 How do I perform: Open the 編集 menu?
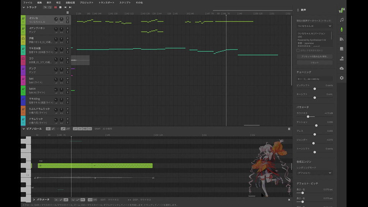[39, 3]
